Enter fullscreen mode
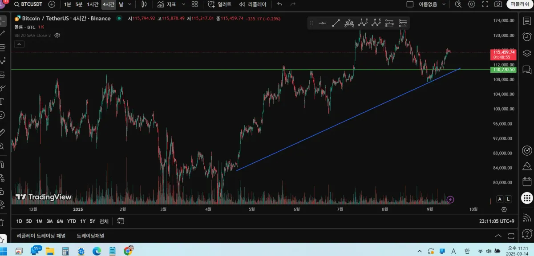Screen dimensions: 534x256 pyautogui.click(x=485, y=4)
